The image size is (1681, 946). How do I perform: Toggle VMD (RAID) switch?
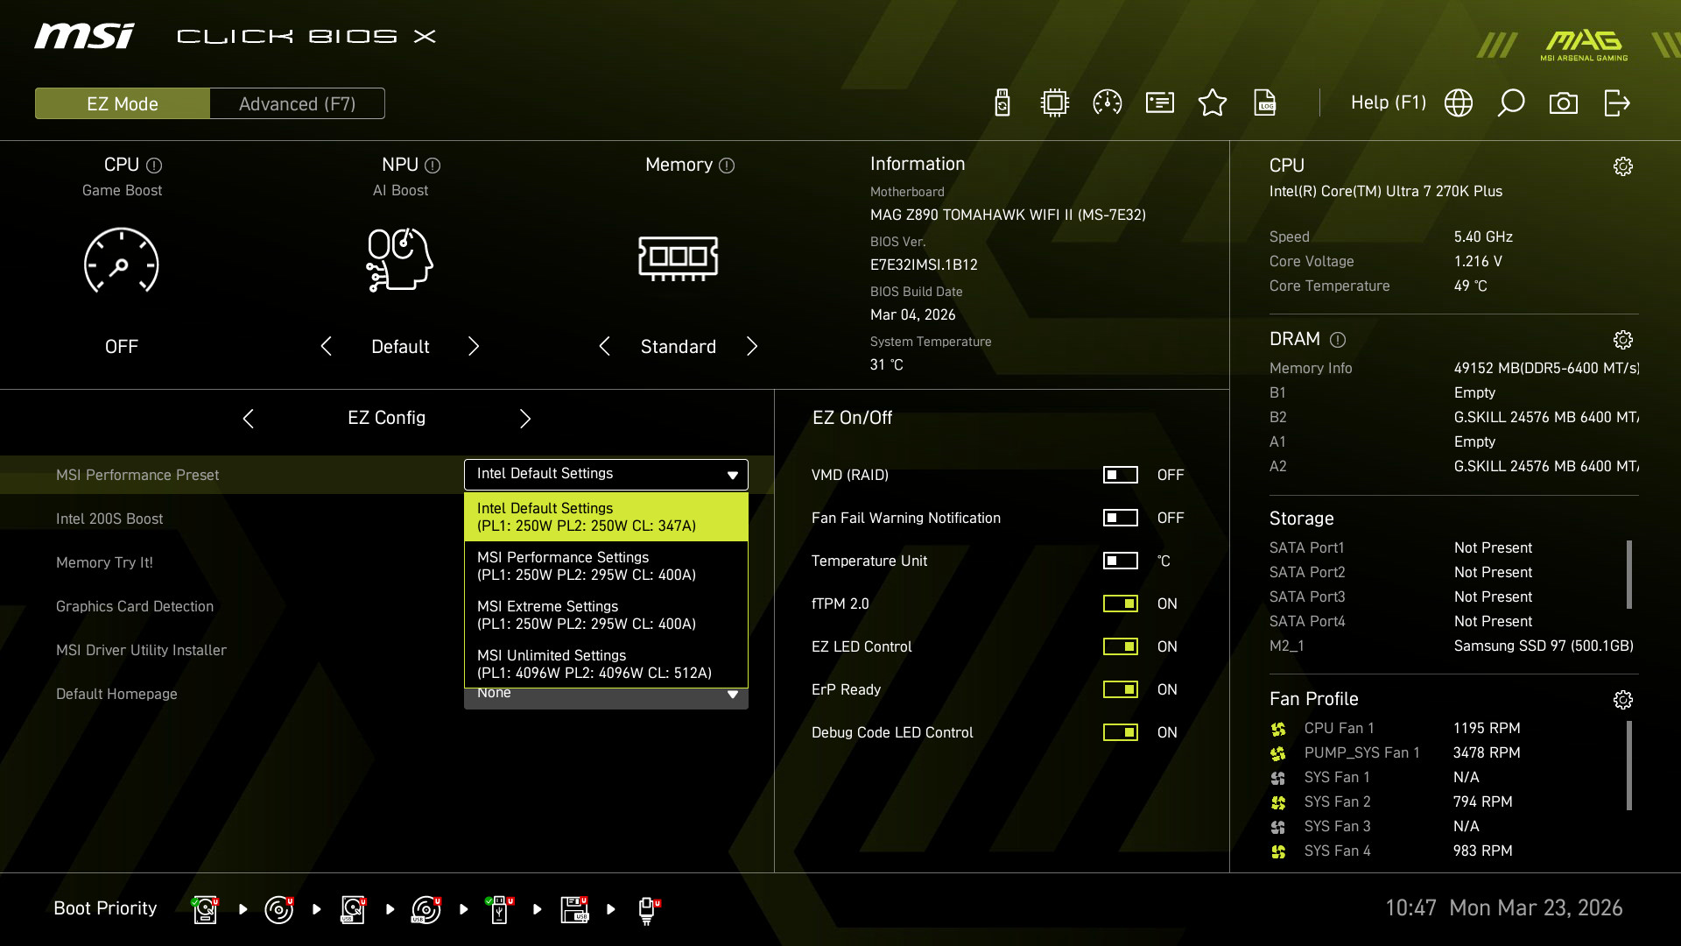(x=1120, y=475)
